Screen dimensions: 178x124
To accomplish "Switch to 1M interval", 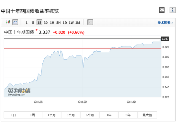I will click(78, 23).
